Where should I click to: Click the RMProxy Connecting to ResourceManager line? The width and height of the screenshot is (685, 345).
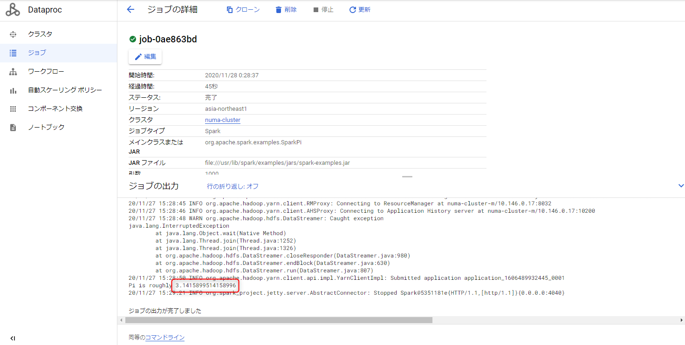[340, 203]
